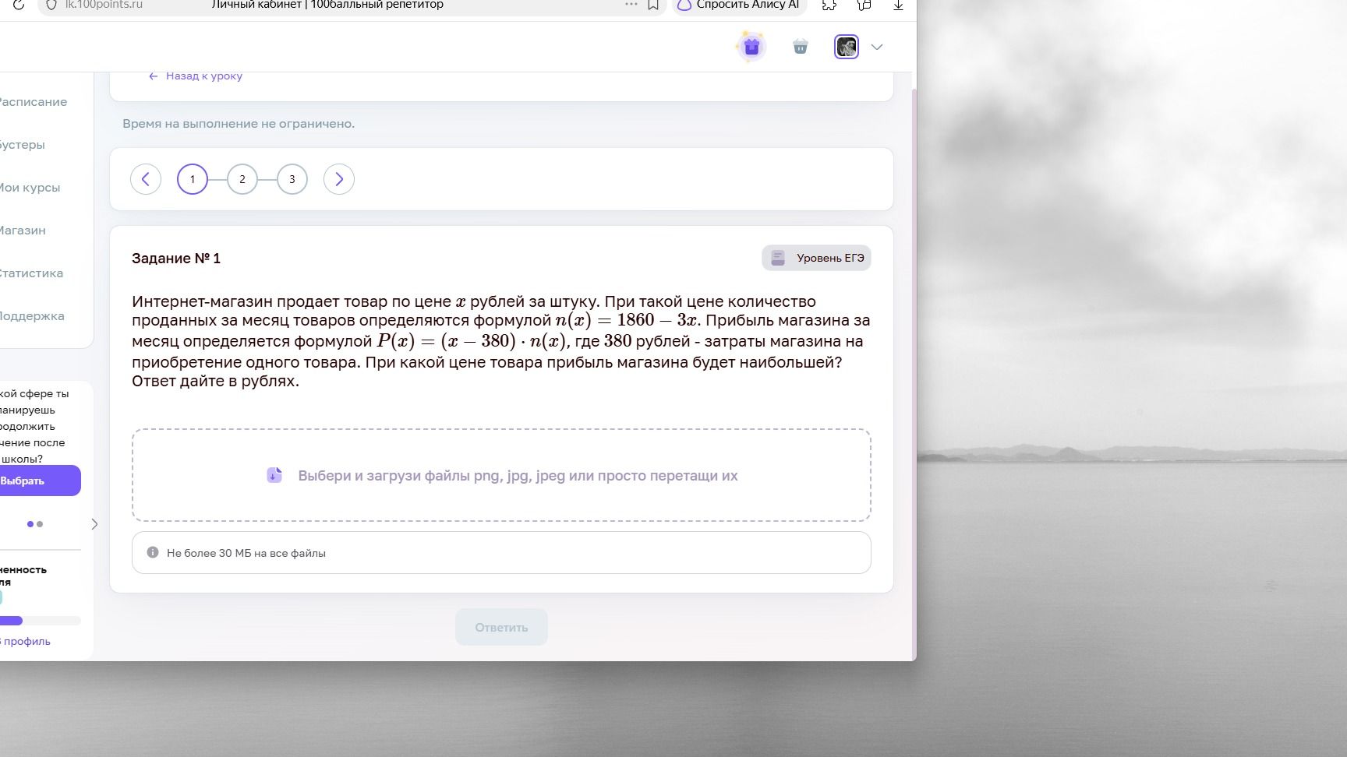Submit answer with Ответить button

pyautogui.click(x=501, y=627)
